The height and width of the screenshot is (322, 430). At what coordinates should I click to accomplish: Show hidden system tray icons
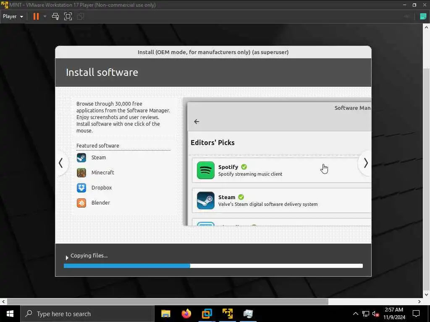[355, 314]
